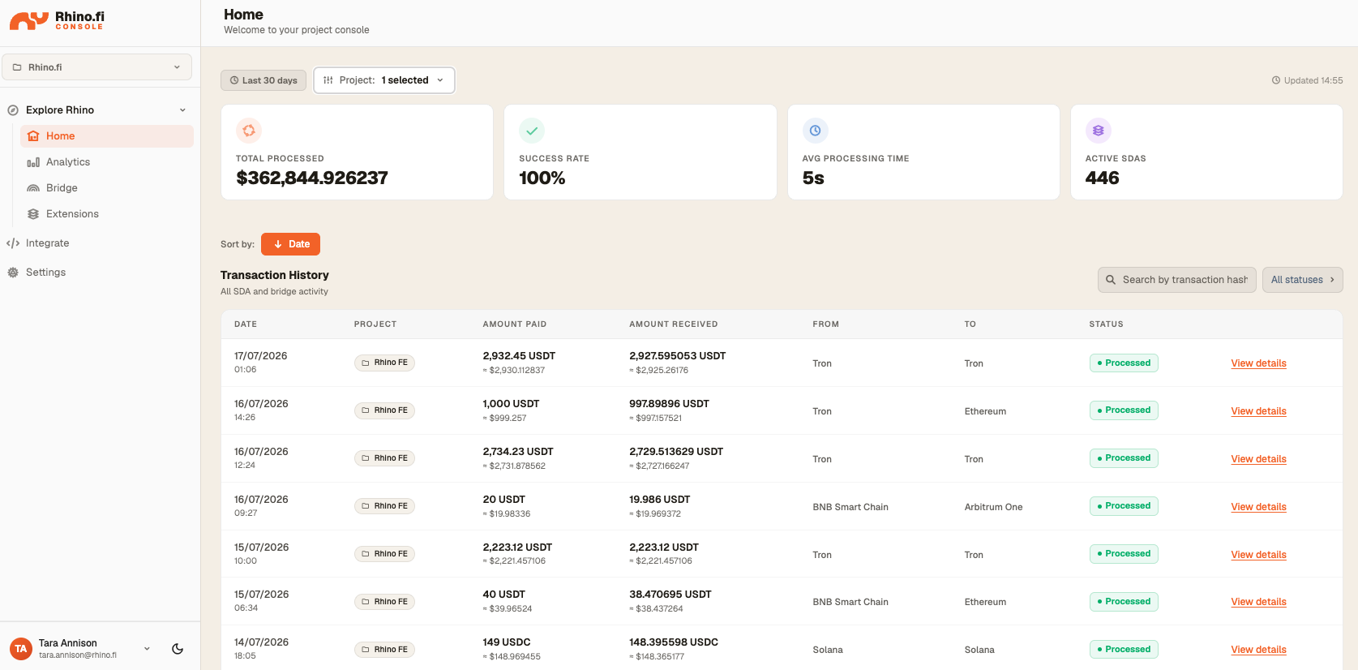The height and width of the screenshot is (670, 1358).
Task: Click the Status column header
Action: (x=1106, y=324)
